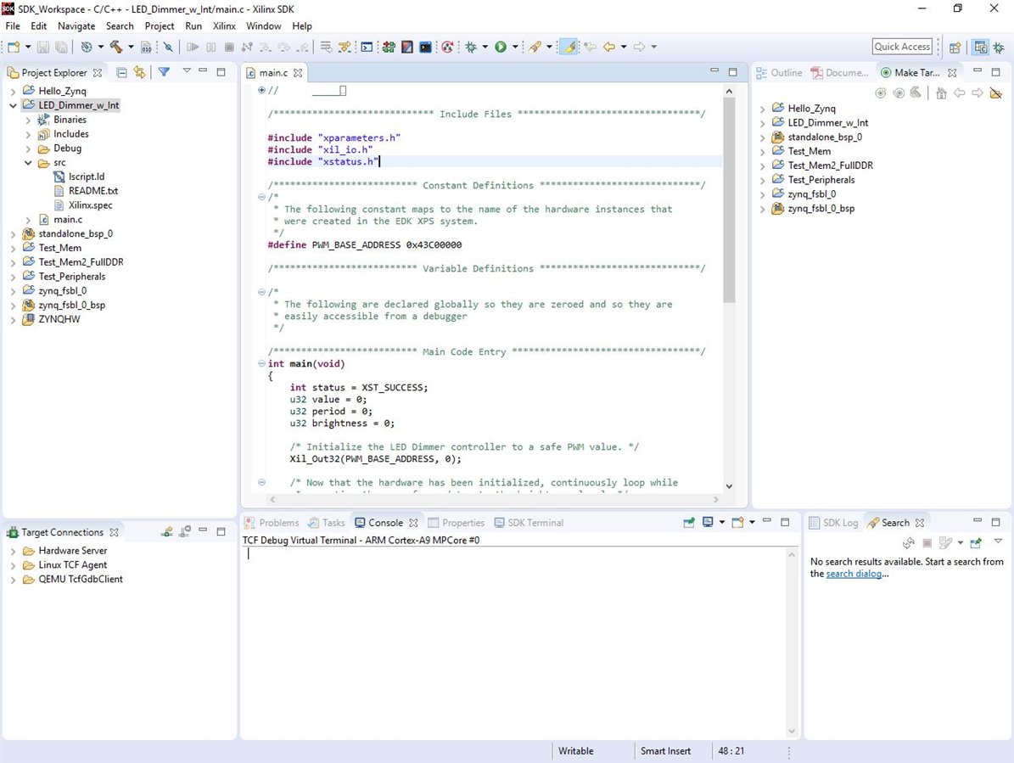The height and width of the screenshot is (763, 1014).
Task: Click the Debug bug icon in toolbar
Action: 471,48
